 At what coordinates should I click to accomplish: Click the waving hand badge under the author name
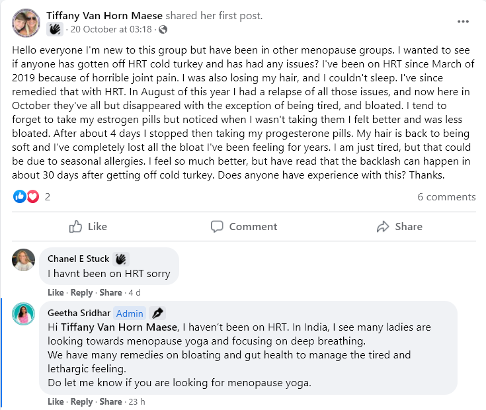(55, 29)
